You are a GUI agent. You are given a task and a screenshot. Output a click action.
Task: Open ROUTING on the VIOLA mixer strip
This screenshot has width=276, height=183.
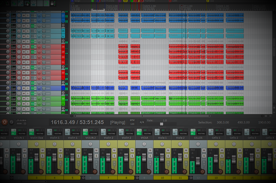coord(147,134)
